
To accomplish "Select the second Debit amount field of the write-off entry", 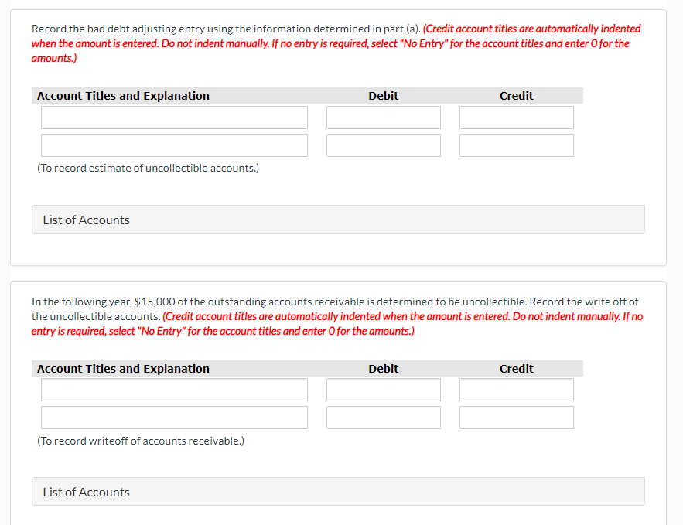I will click(x=383, y=418).
